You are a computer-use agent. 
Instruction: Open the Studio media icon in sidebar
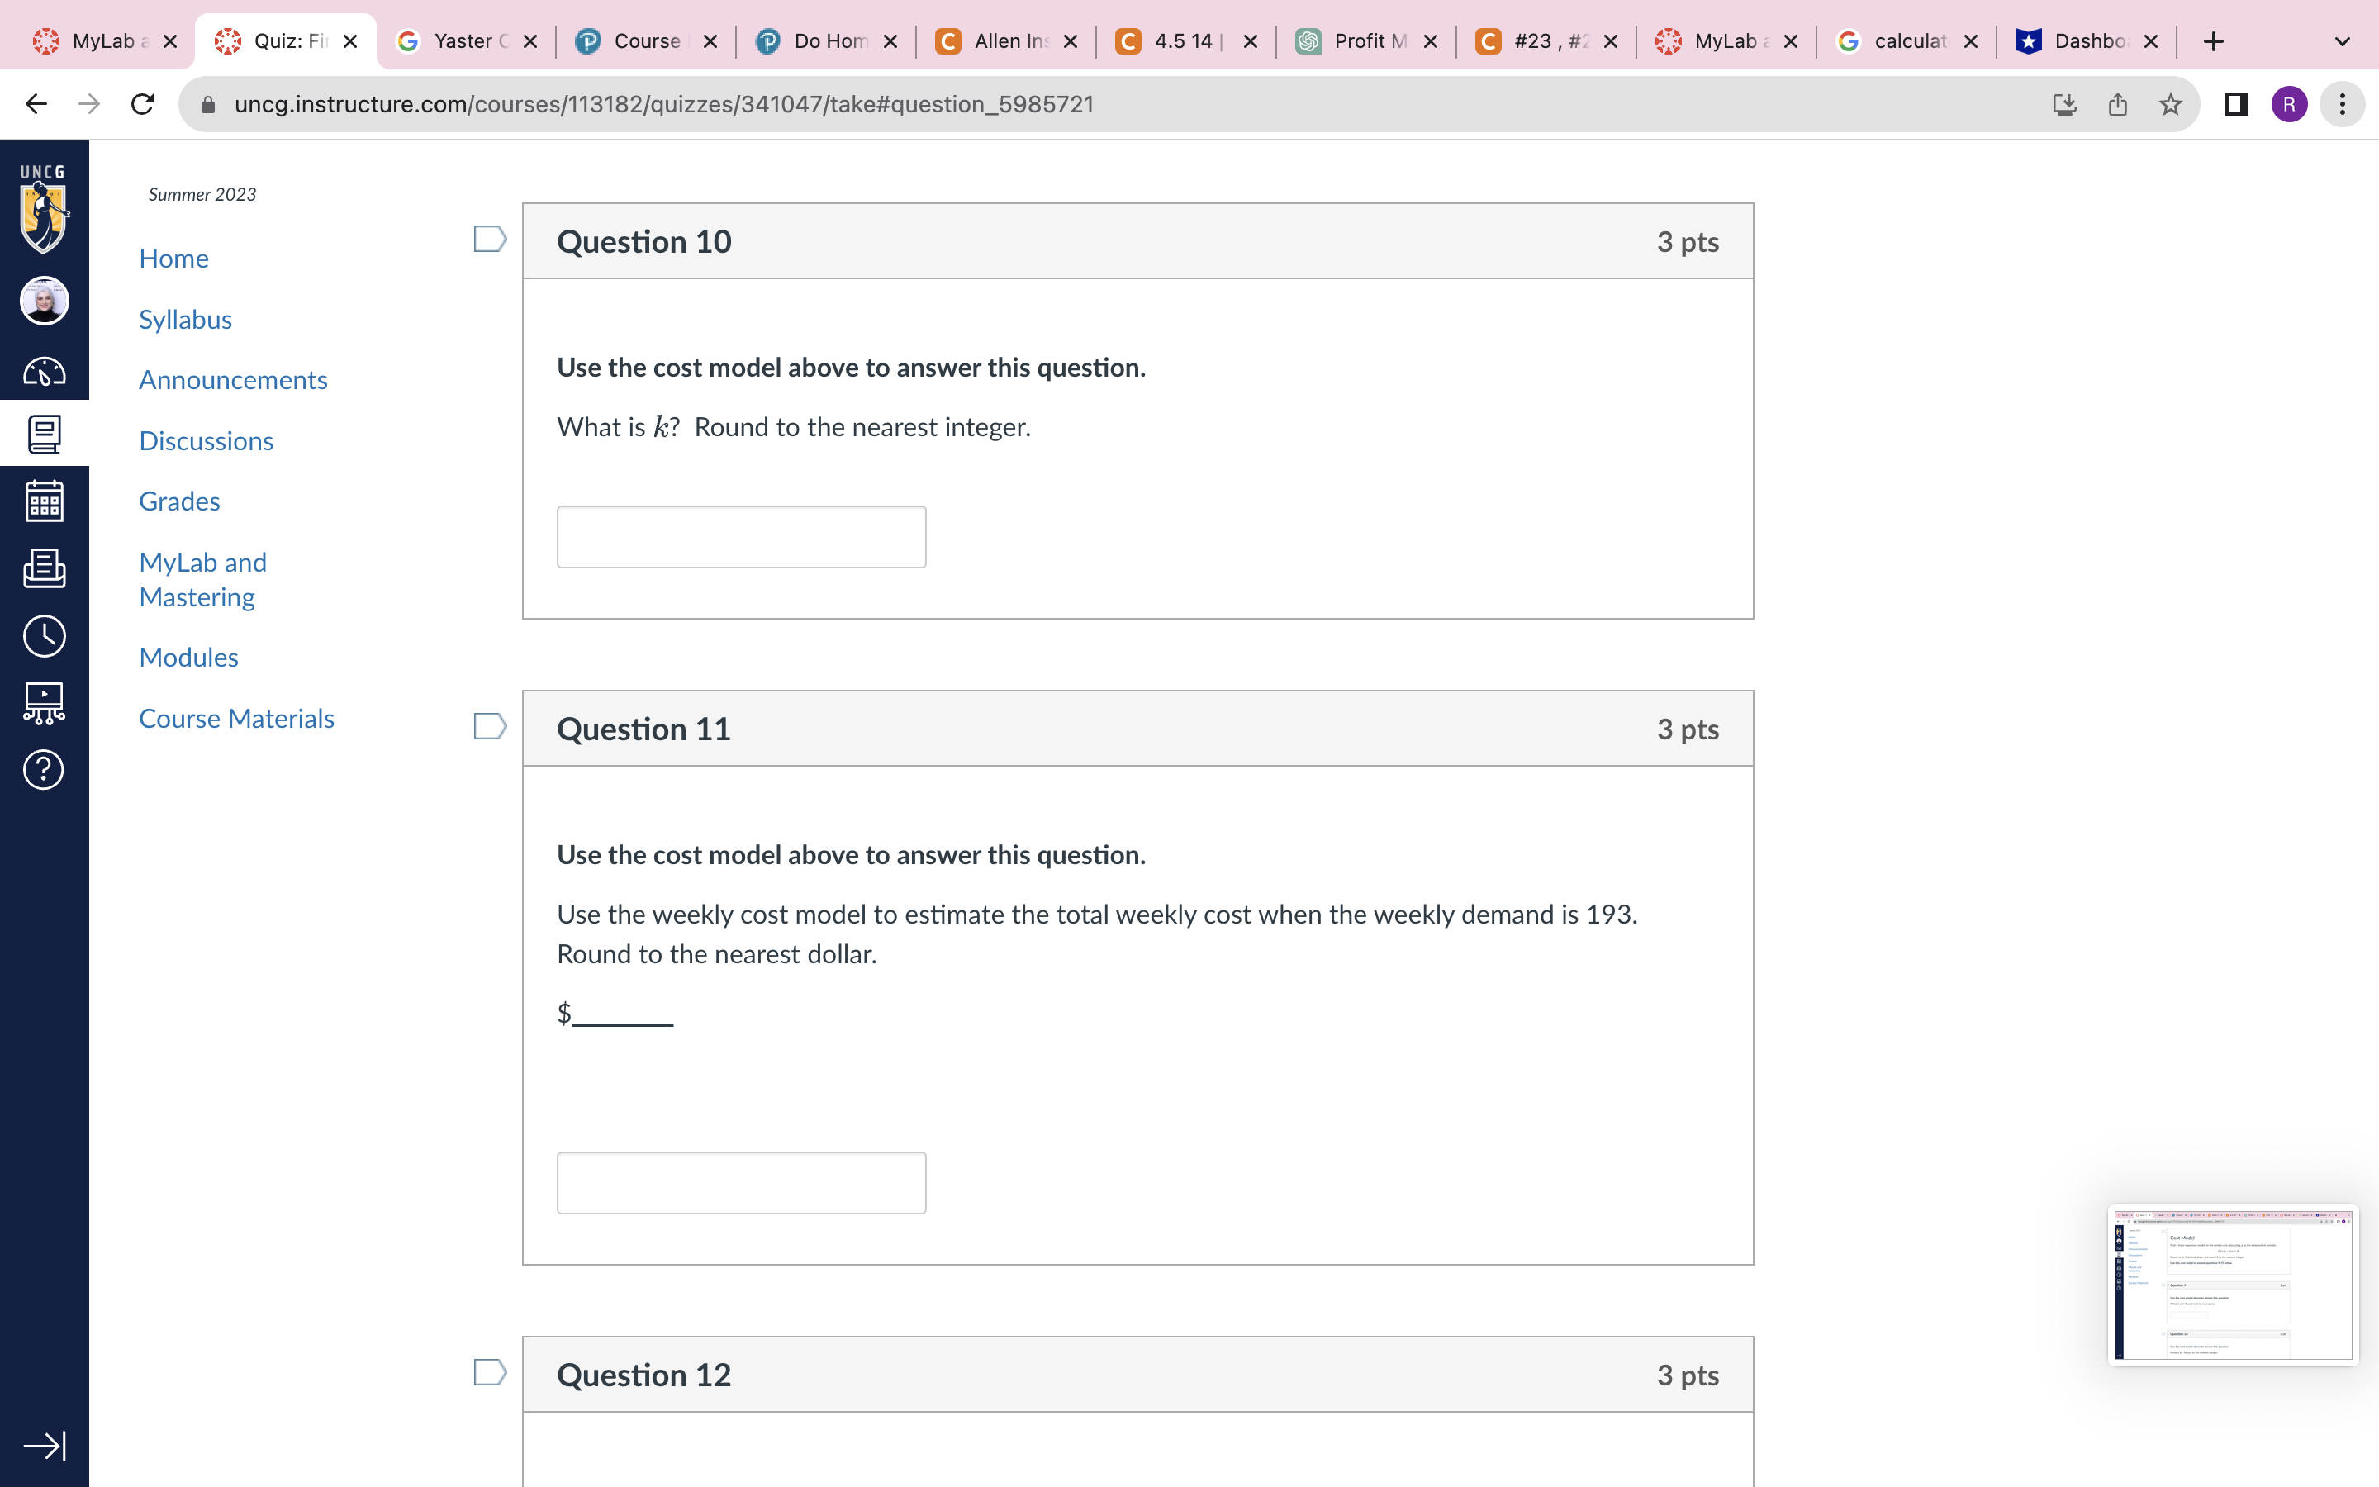(45, 703)
